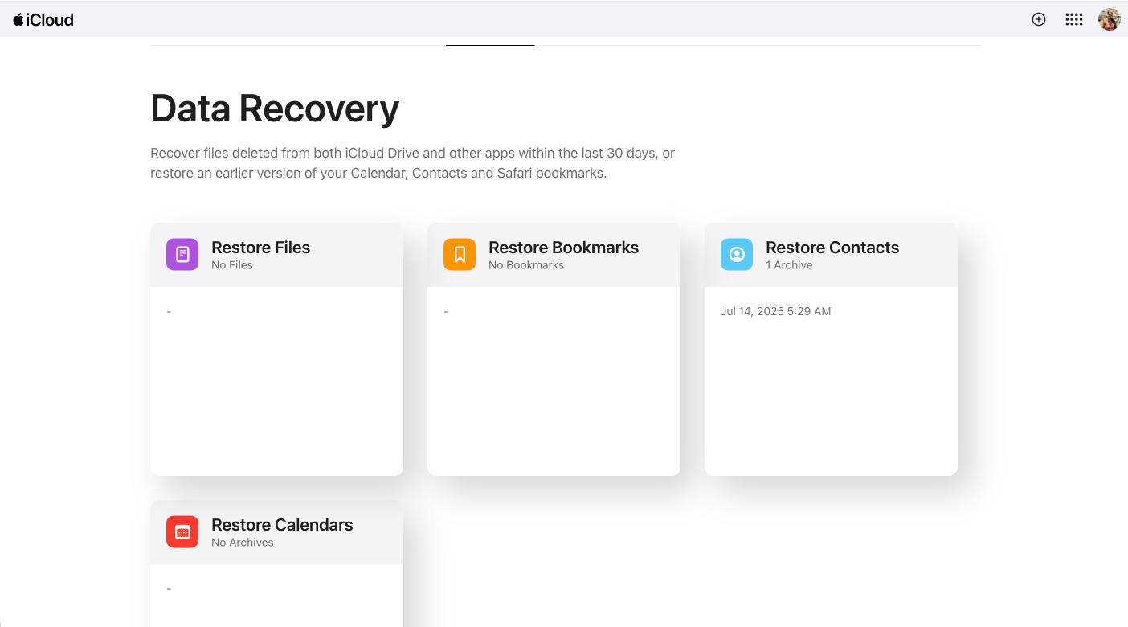Choose the Restore Calendars card
The width and height of the screenshot is (1128, 627).
tap(276, 563)
